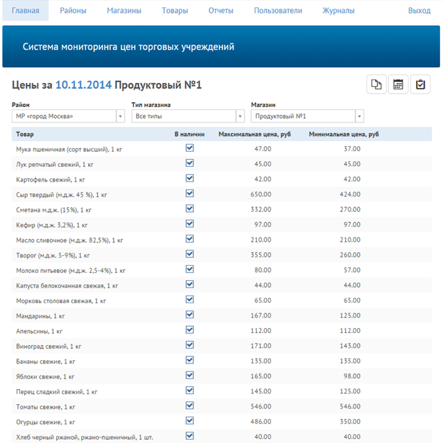Open the Пользователи page
This screenshot has width=443, height=443.
click(x=278, y=10)
